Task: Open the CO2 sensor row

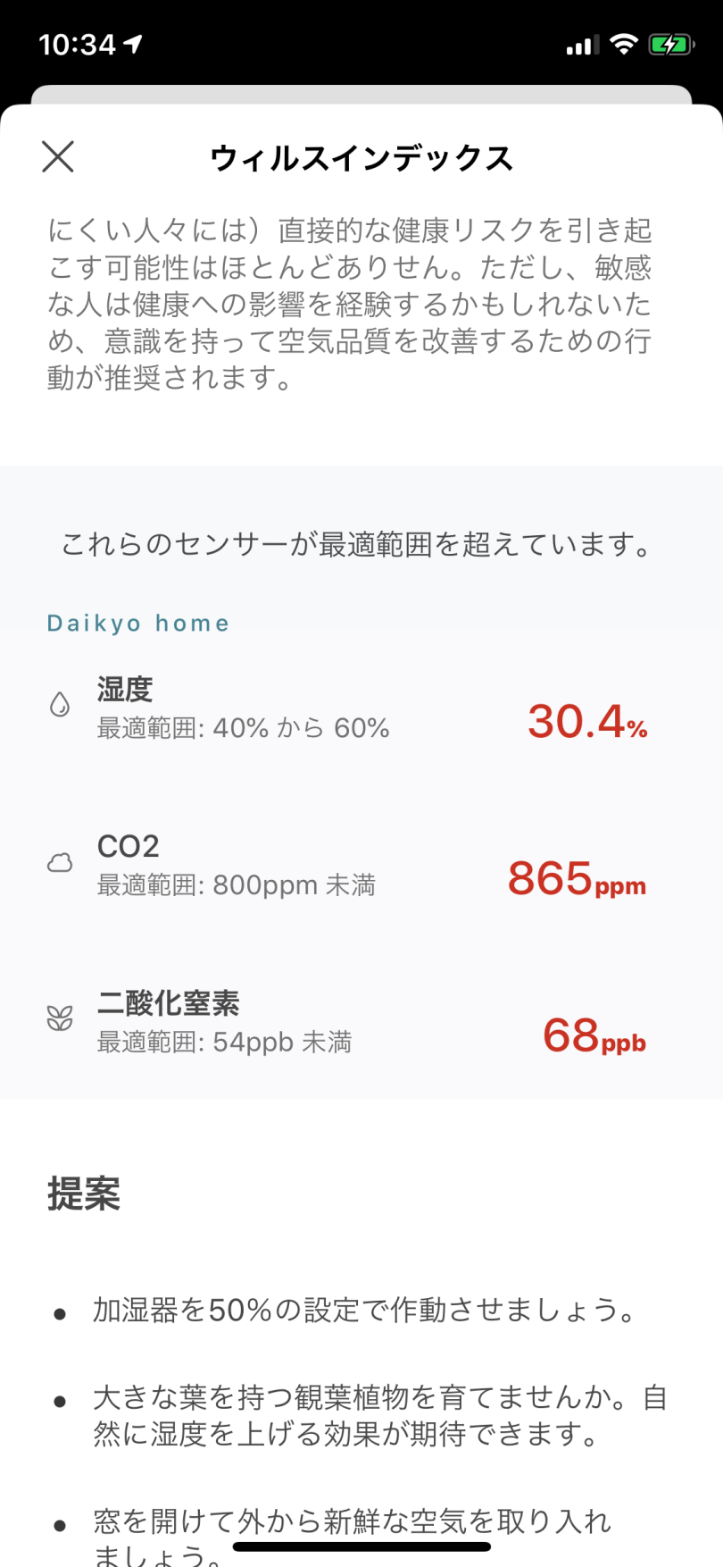Action: 361,865
